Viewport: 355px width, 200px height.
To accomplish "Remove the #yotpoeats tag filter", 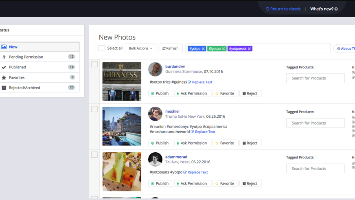I will pos(250,49).
